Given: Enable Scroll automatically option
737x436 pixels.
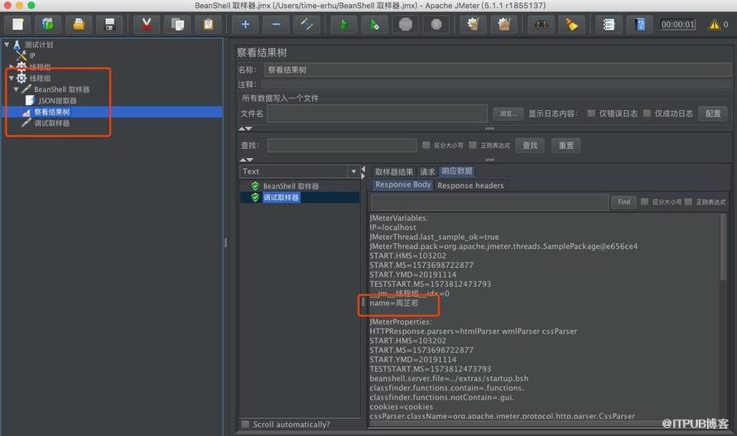Looking at the screenshot, I should click(x=245, y=424).
